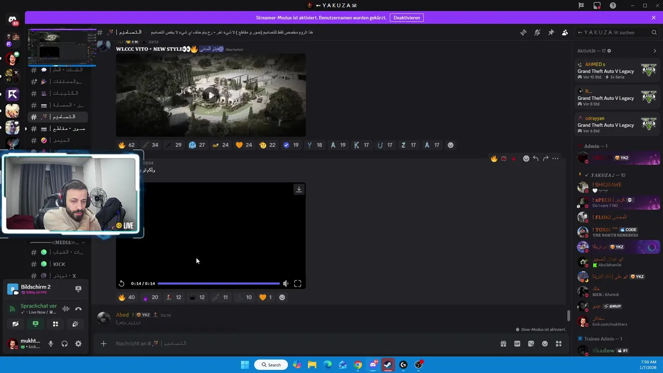Download the black video via download icon
663x373 pixels.
[x=299, y=189]
